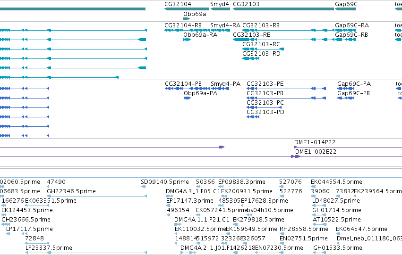Click transcript CG32103-RB label

tap(261, 25)
